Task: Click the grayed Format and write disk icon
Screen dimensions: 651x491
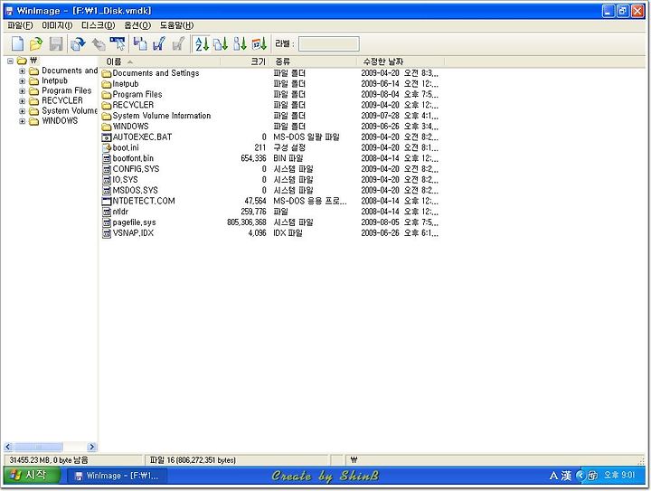Action: tap(178, 43)
